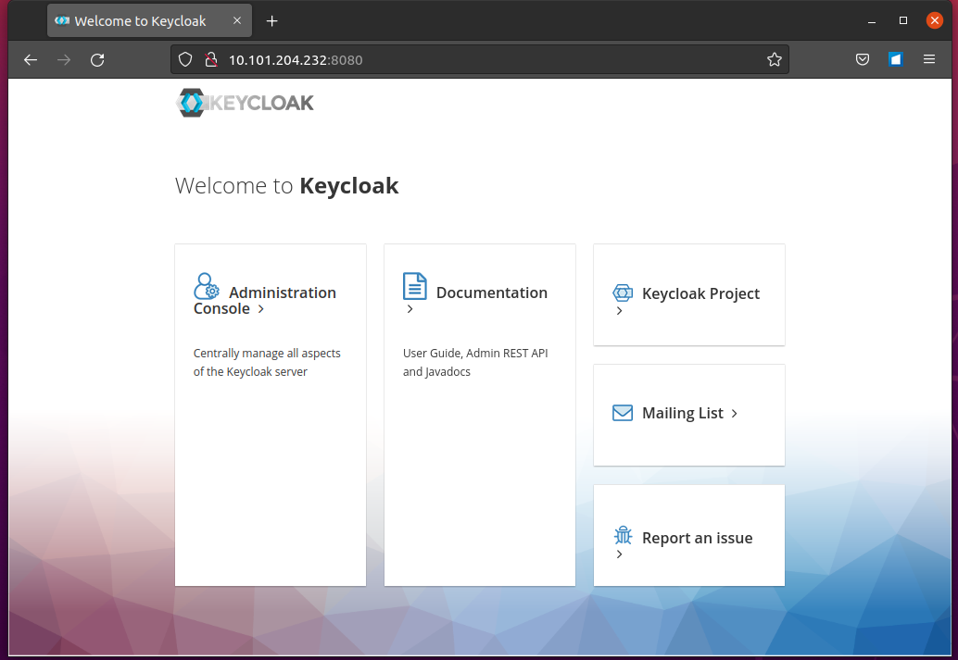Reload the current page
Viewport: 958px width, 660px height.
click(x=97, y=60)
